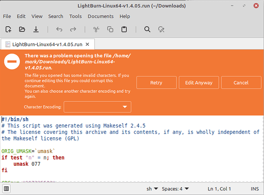This screenshot has width=264, height=195.
Task: Cut selection with the scissors icon
Action: pos(96,29)
